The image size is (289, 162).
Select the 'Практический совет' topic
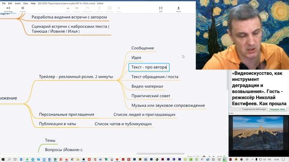pyautogui.click(x=151, y=96)
